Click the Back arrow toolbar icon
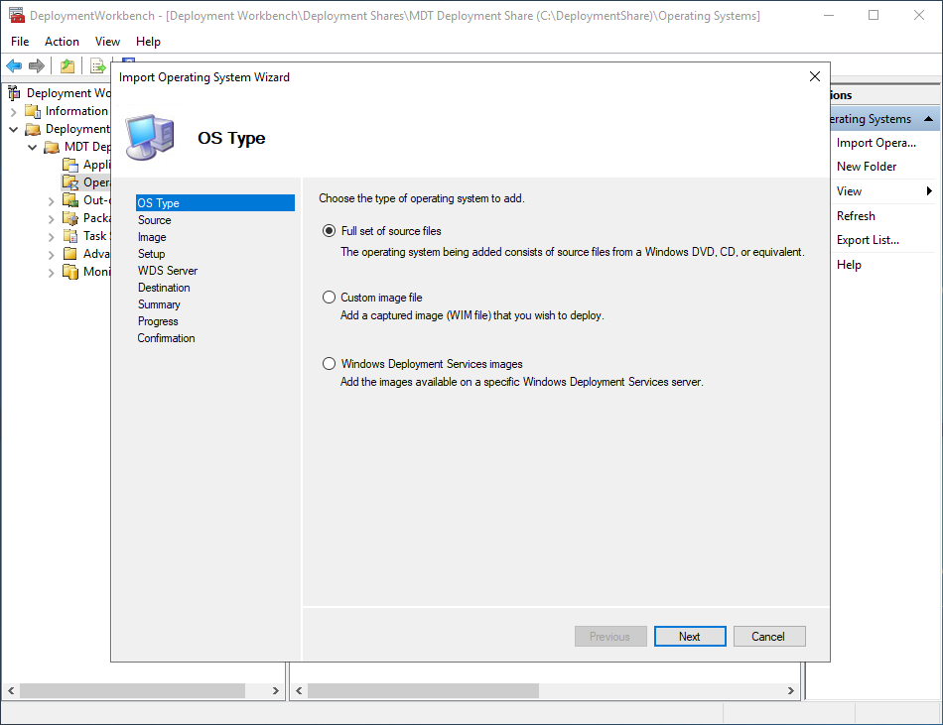 tap(15, 65)
